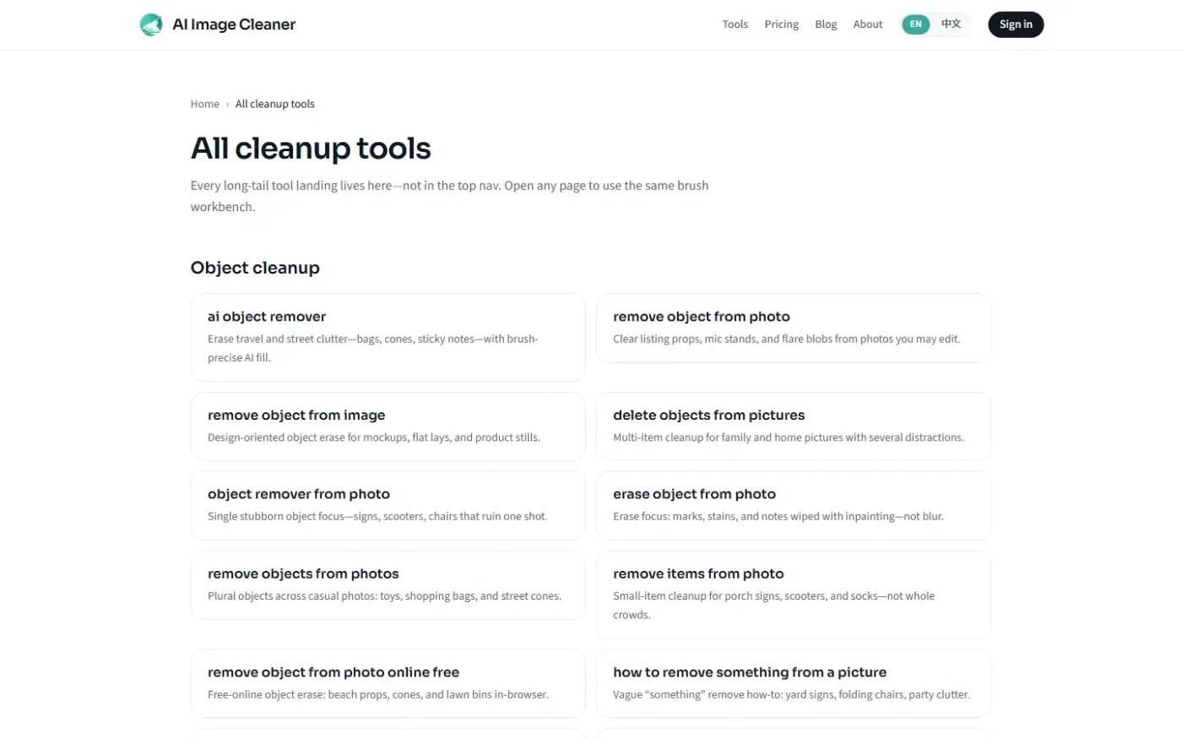Open the remove object from image tool

click(388, 427)
